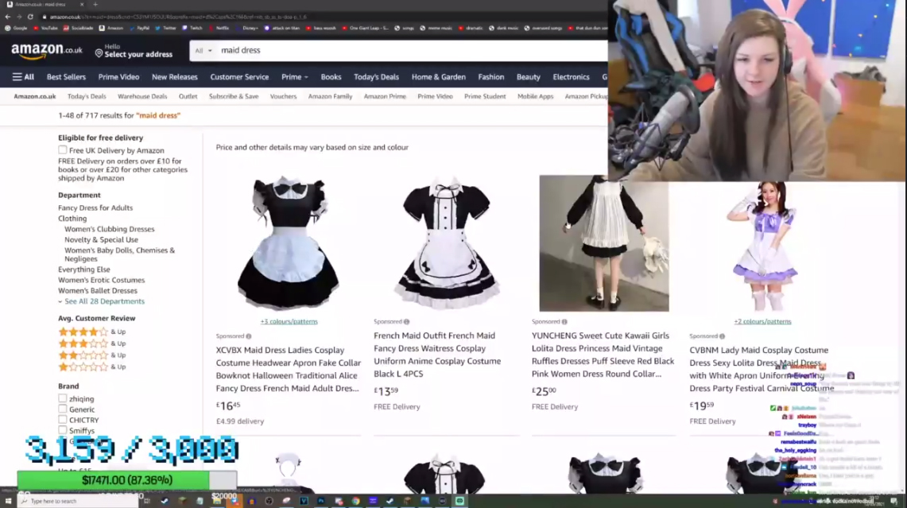
Task: Open Amazon Family in the sub-navigation
Action: pyautogui.click(x=331, y=97)
